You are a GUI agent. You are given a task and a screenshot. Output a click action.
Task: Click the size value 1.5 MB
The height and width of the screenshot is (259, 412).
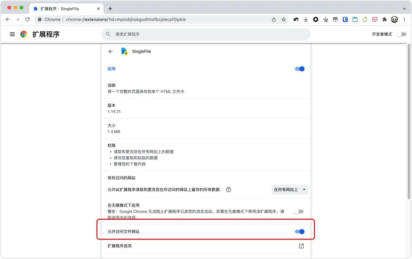tap(114, 132)
